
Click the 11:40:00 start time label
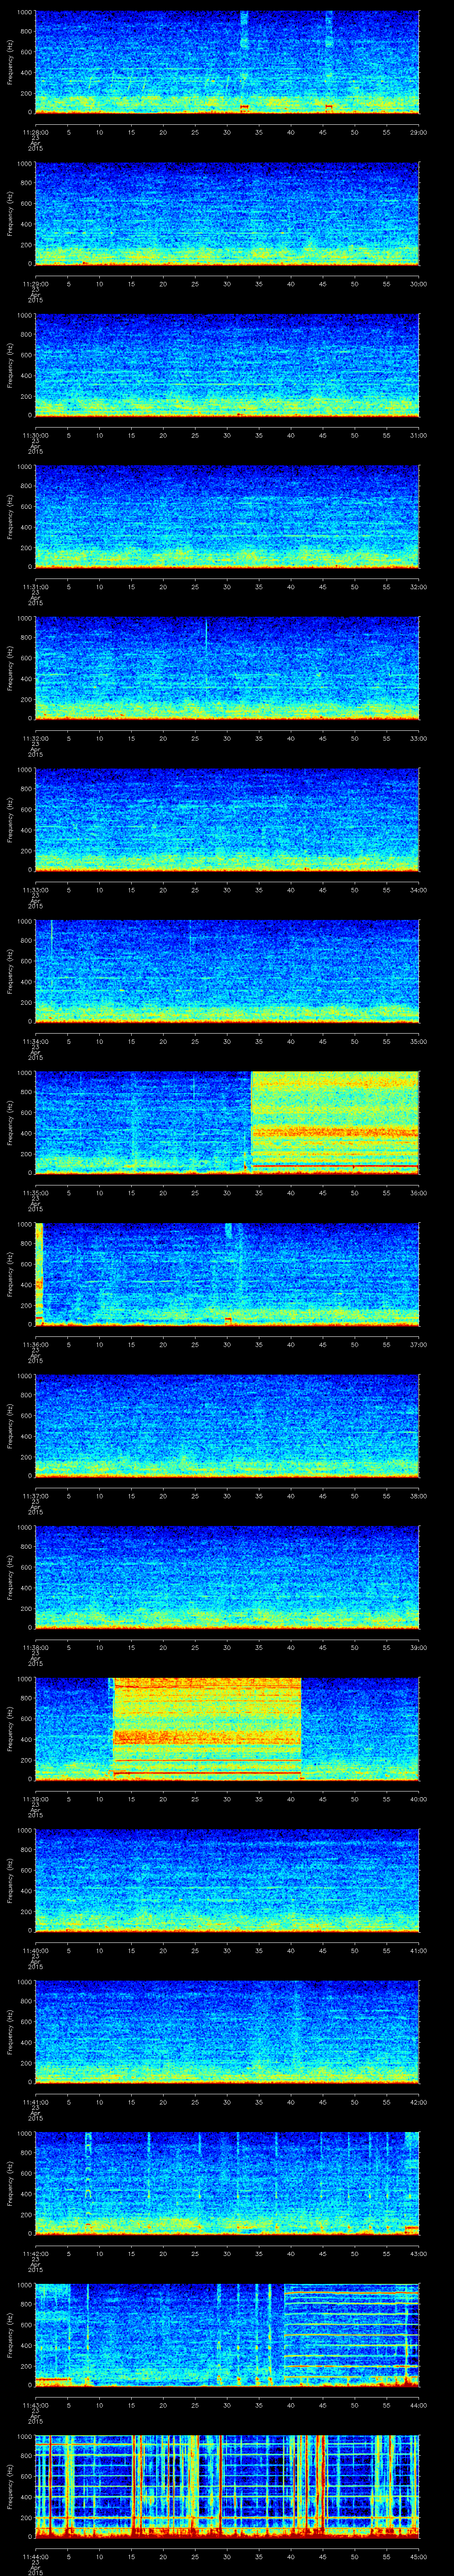pos(35,1950)
